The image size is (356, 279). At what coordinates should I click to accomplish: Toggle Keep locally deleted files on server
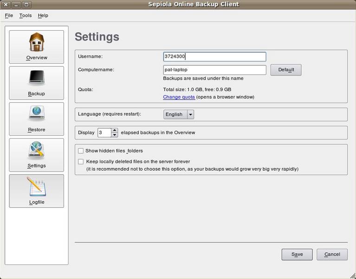[x=81, y=161]
